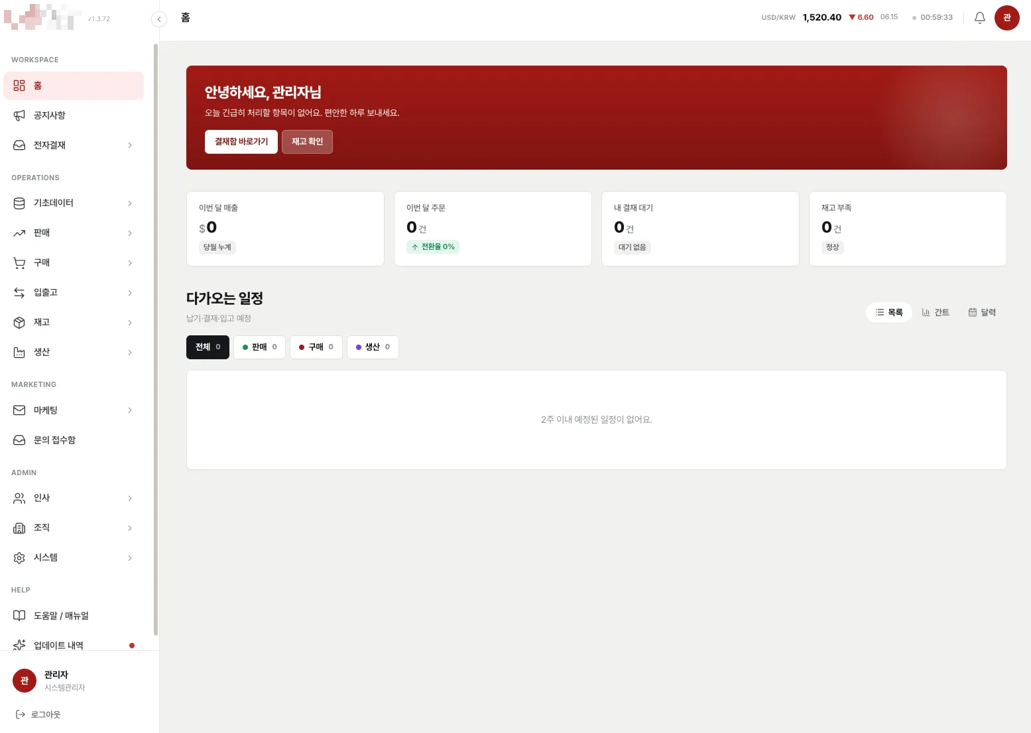Click the 도움말 / 매뉴얼 book icon
The image size is (1031, 733).
(19, 616)
